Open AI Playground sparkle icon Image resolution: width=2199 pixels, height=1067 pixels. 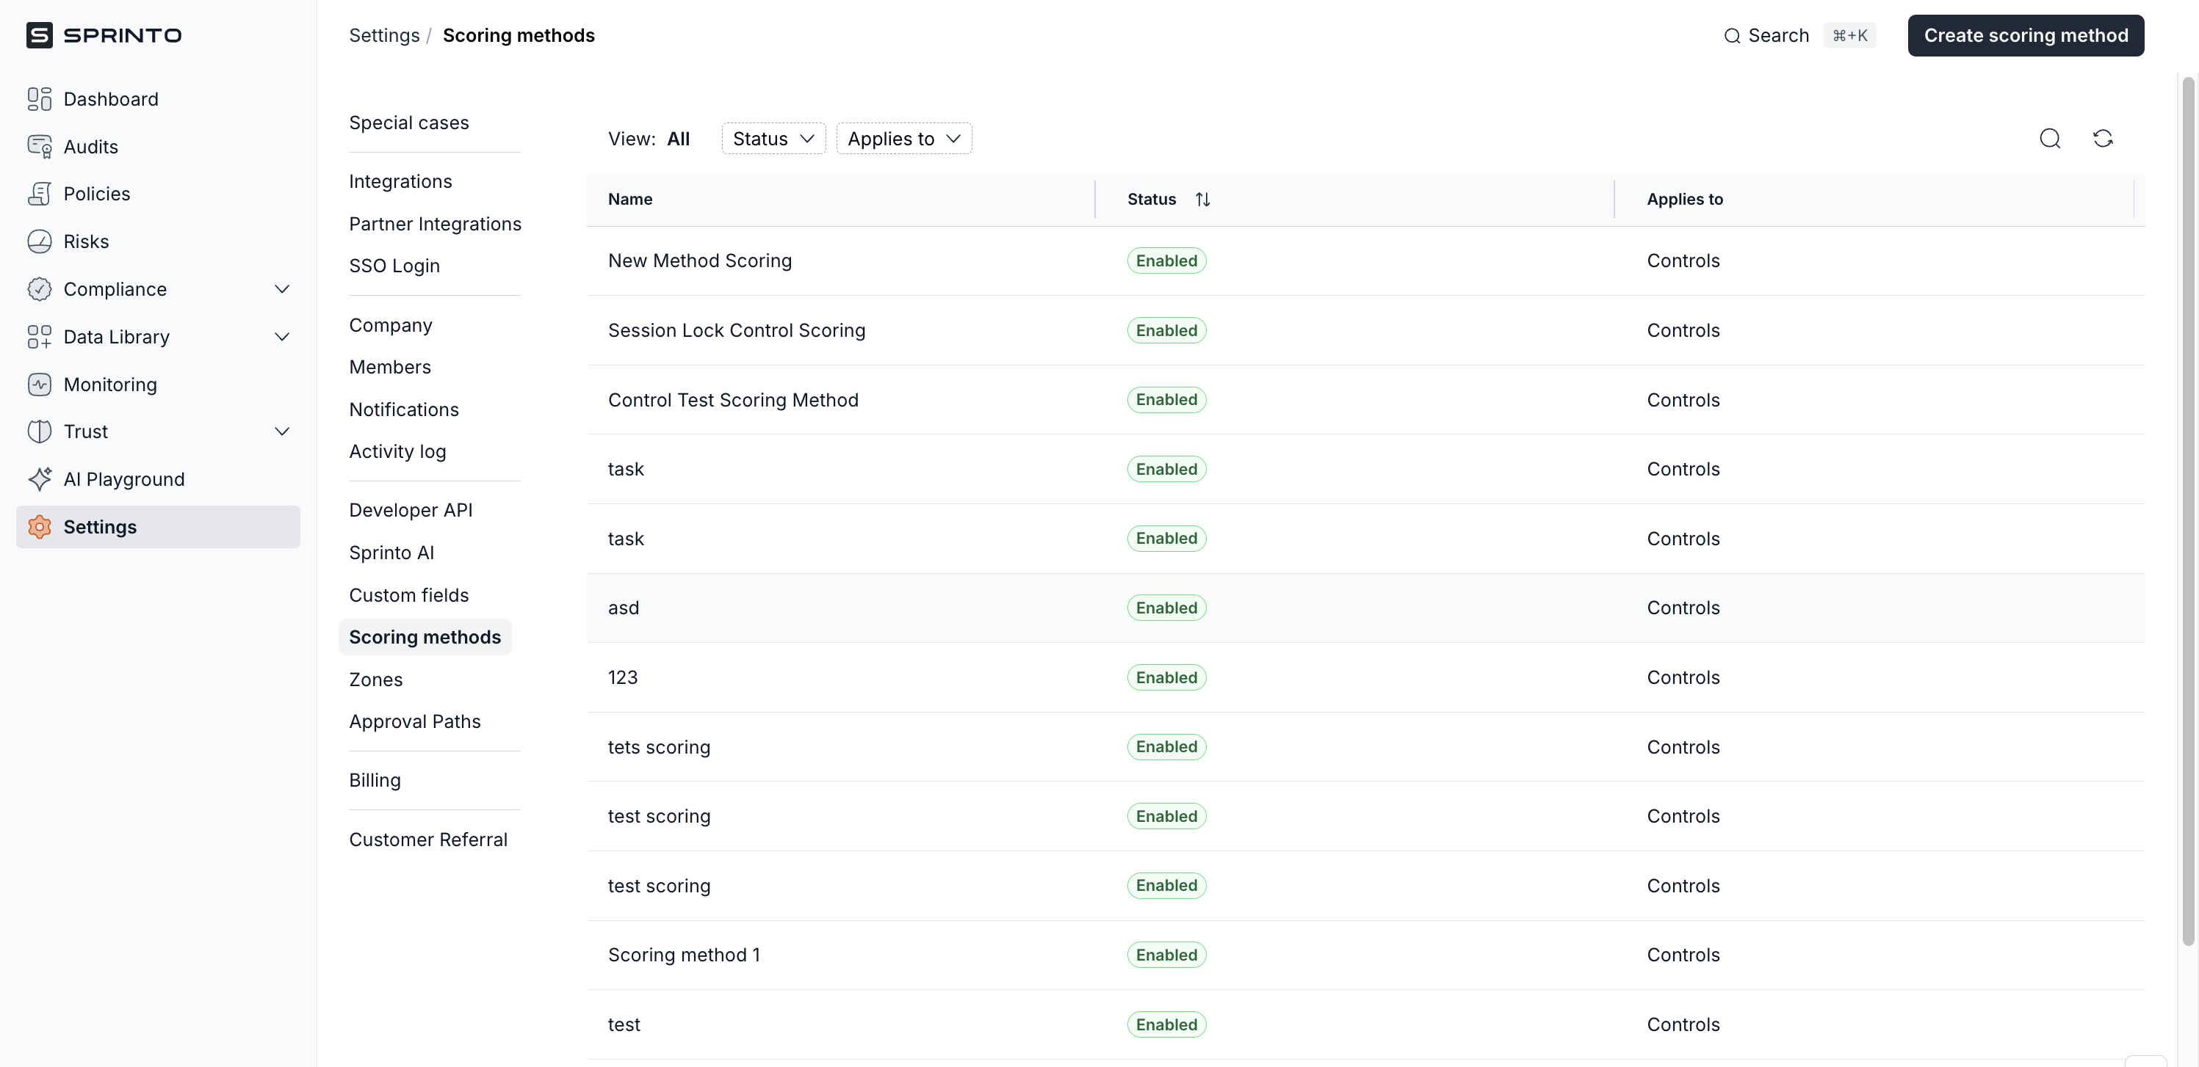[39, 479]
